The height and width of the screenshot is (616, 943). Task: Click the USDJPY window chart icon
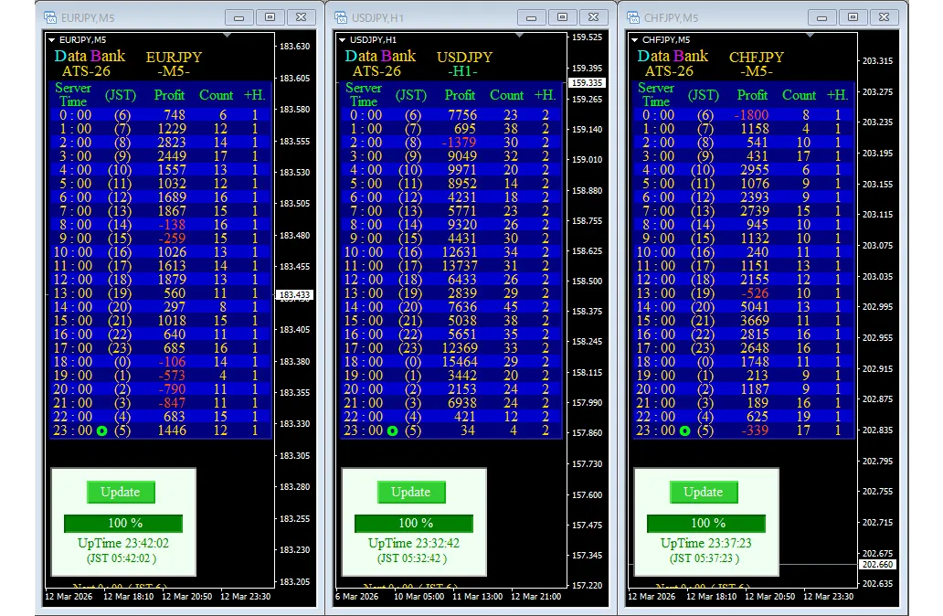[x=341, y=17]
